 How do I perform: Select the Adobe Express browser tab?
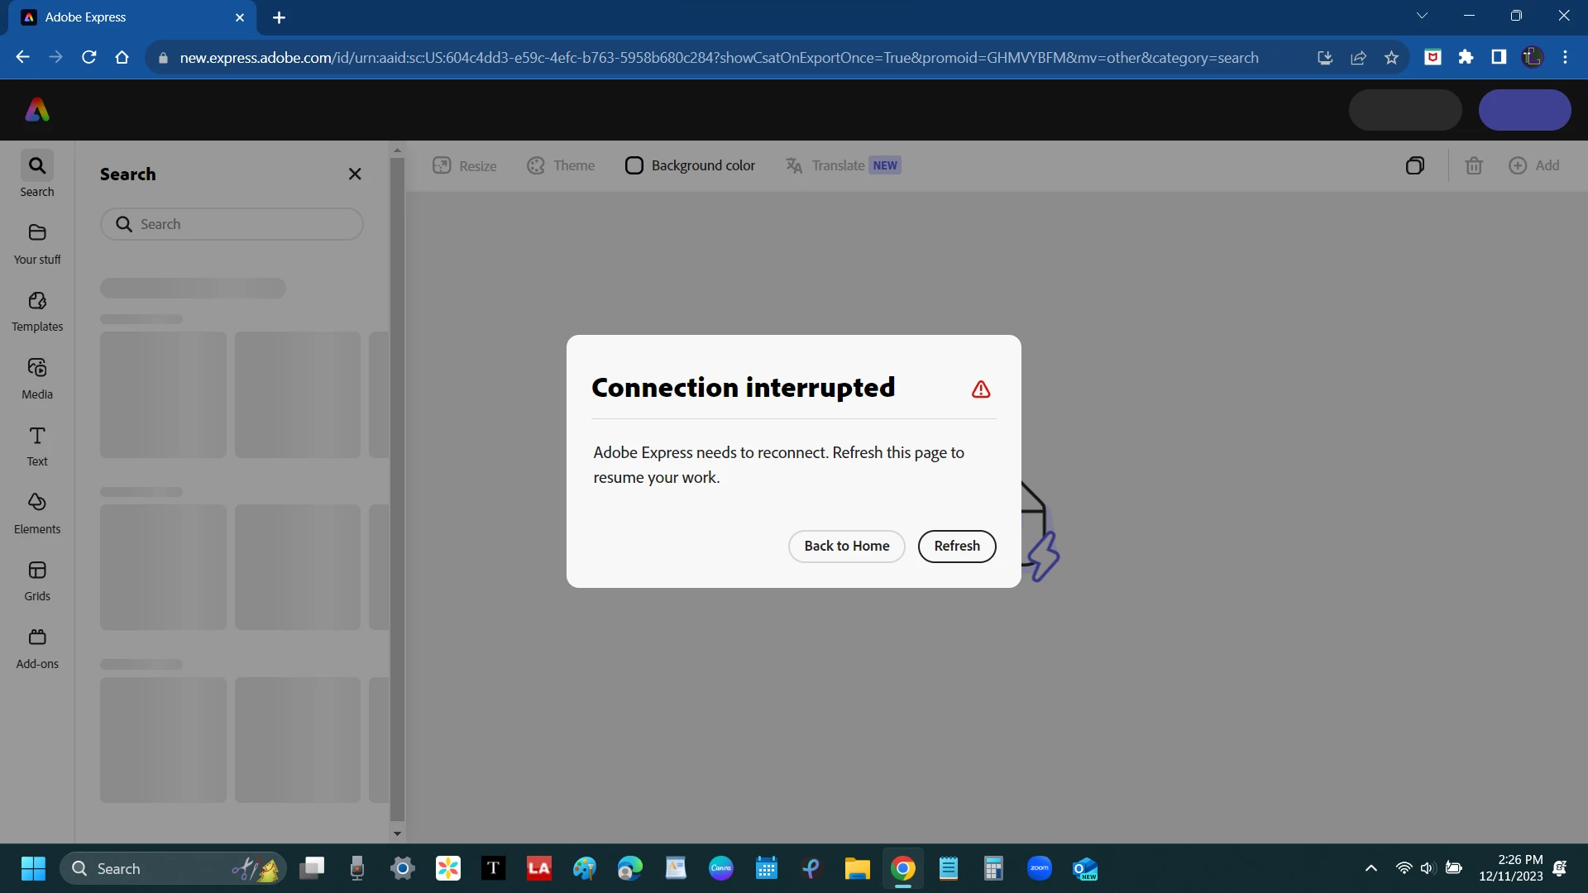(x=132, y=17)
